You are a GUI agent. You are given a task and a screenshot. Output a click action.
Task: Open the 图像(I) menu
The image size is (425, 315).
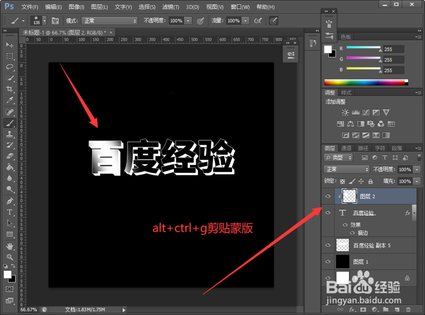76,7
